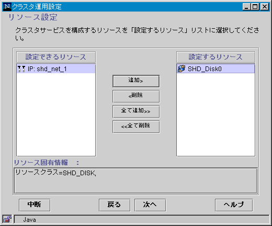Image resolution: width=272 pixels, height=226 pixels.
Task: Click the <<全て削除 remove all button
Action: (136, 127)
